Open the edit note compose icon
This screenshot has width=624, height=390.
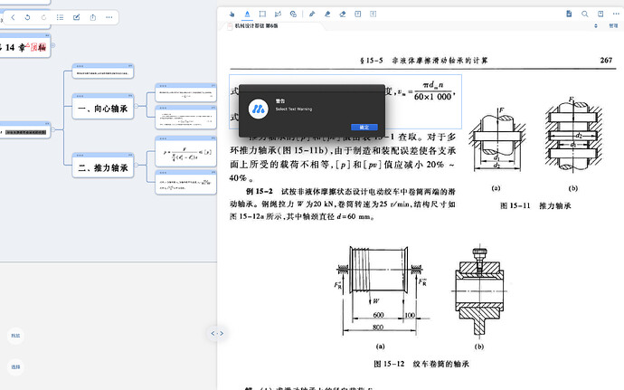76,17
